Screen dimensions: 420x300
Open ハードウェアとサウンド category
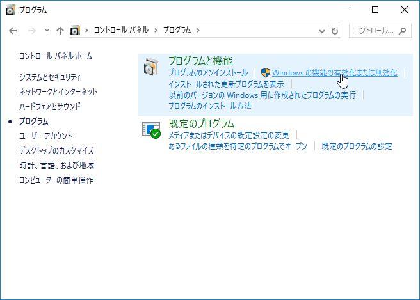50,107
